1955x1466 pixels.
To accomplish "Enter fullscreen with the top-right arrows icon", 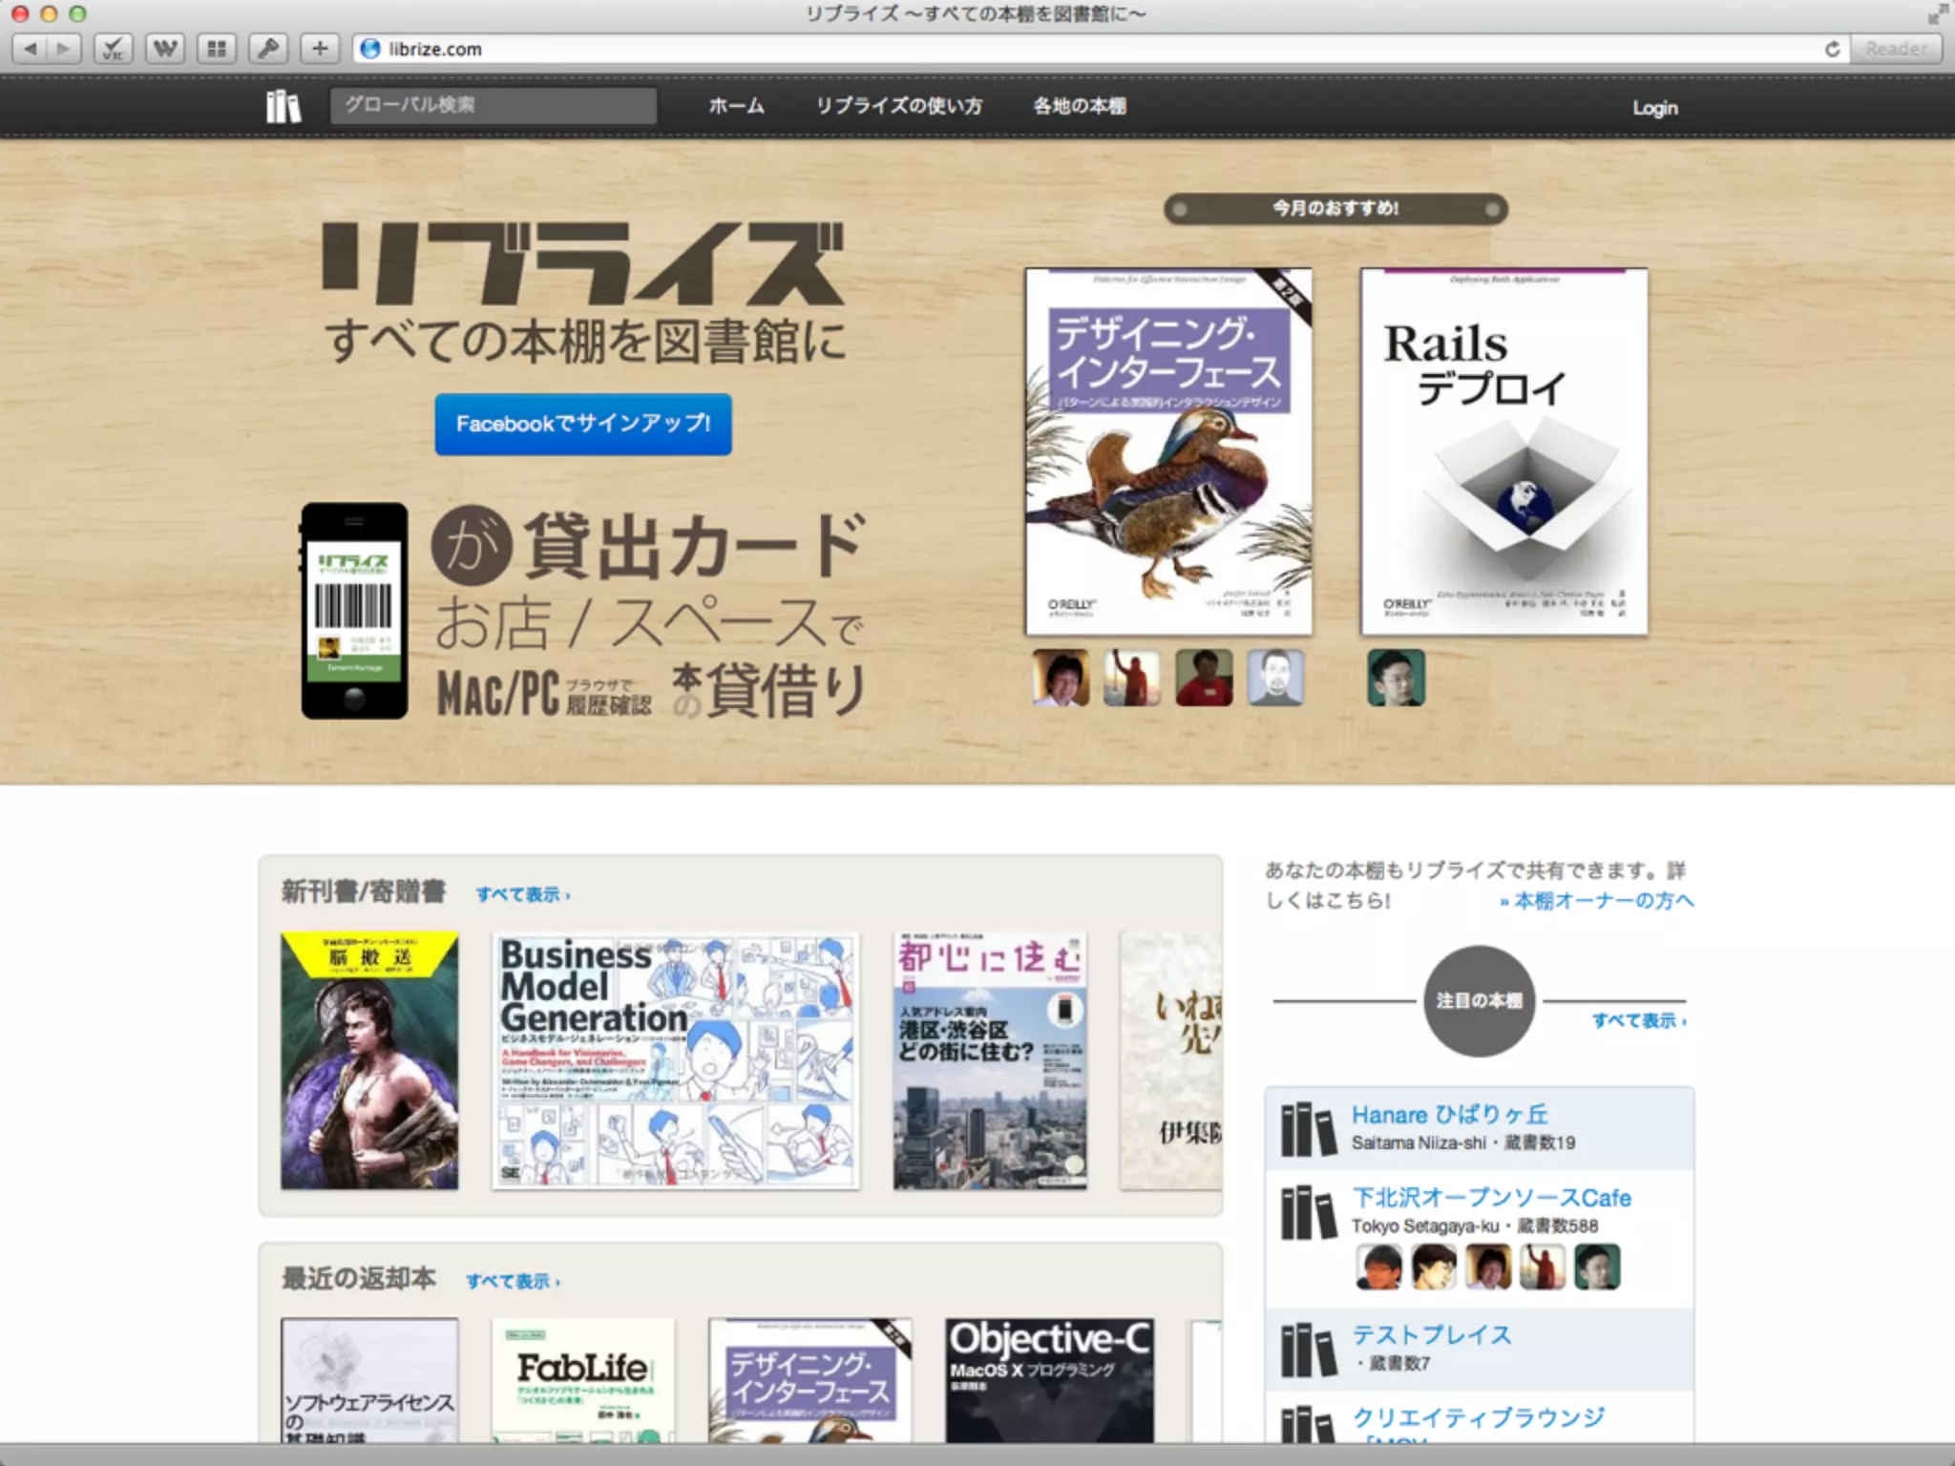I will 1936,14.
